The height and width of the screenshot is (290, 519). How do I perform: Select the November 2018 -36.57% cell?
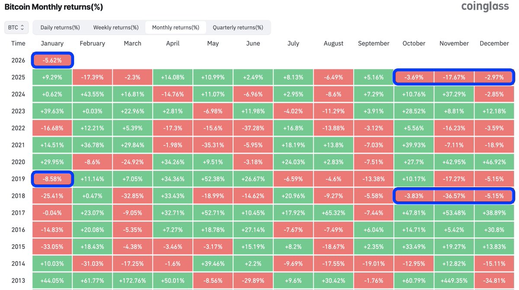pyautogui.click(x=454, y=196)
